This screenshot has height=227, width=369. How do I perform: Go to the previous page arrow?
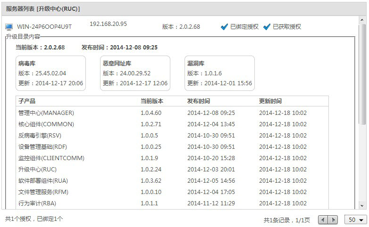[x=323, y=220]
